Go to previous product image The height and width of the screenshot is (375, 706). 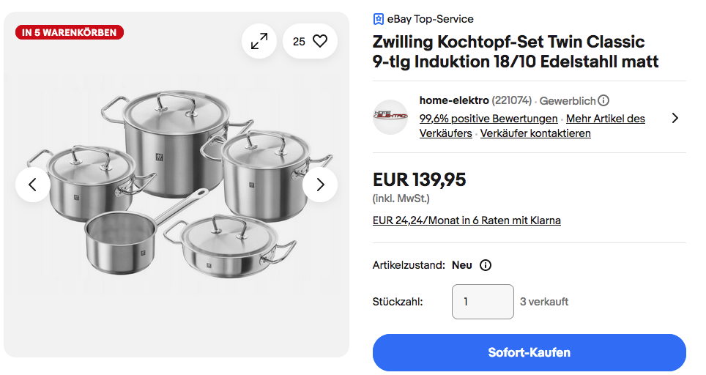[x=33, y=185]
